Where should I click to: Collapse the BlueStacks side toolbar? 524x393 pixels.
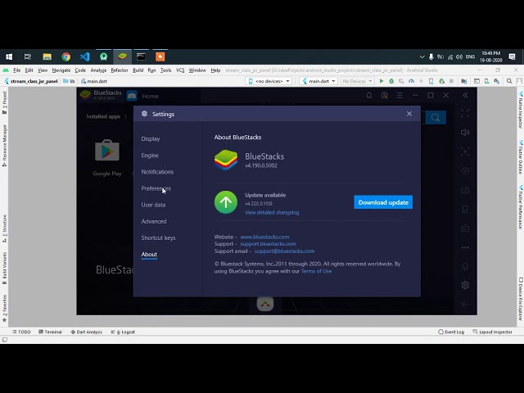[465, 95]
